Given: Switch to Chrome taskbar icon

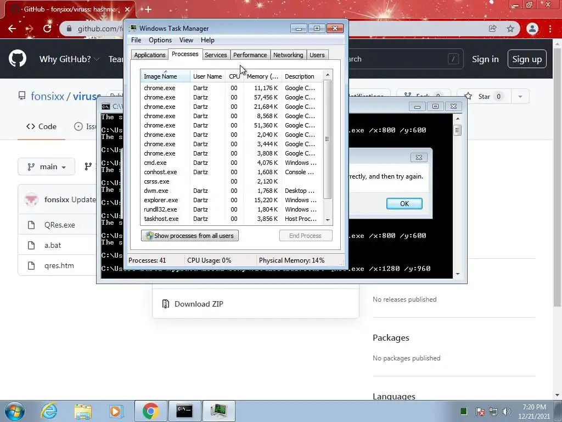Looking at the screenshot, I should pos(150,411).
